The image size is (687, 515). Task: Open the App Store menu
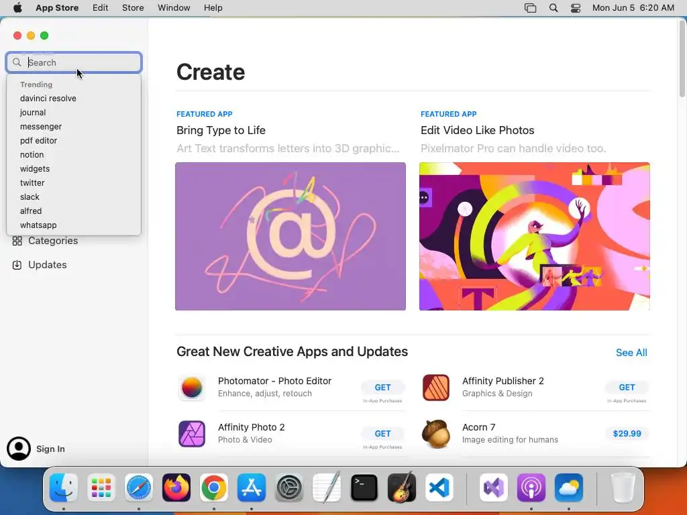(57, 8)
